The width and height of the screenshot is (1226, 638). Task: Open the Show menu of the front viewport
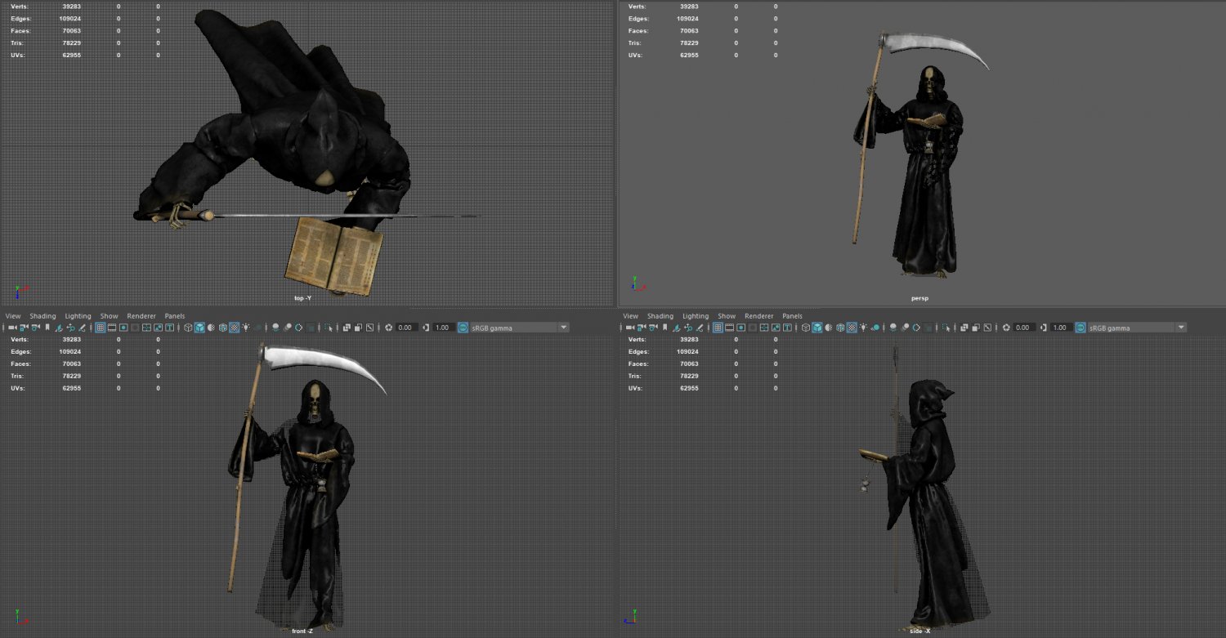pos(109,315)
